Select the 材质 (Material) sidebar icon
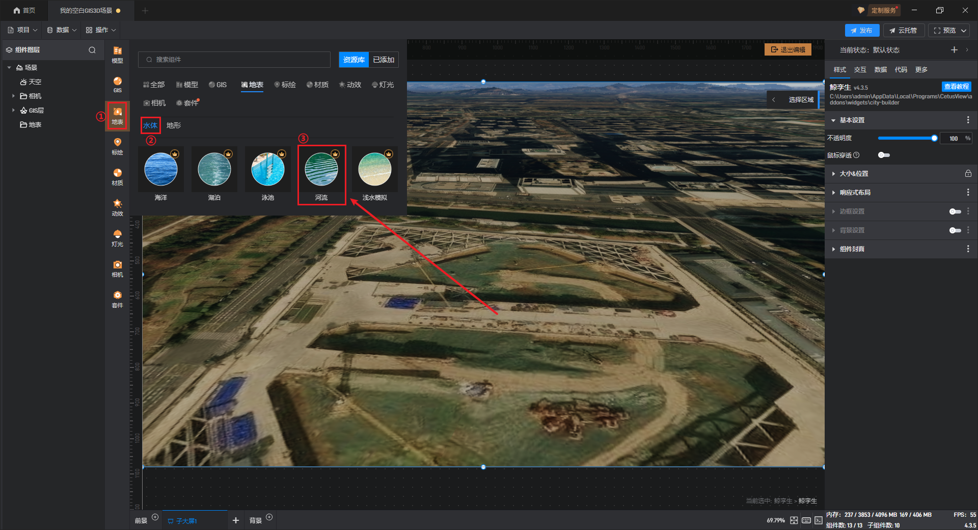The width and height of the screenshot is (978, 530). tap(117, 176)
